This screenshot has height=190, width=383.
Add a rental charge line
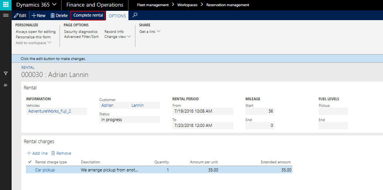(x=37, y=153)
